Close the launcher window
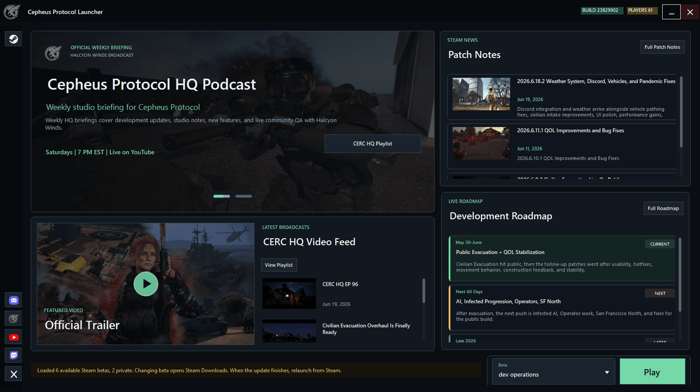Viewport: 700px width, 392px height. click(x=690, y=12)
